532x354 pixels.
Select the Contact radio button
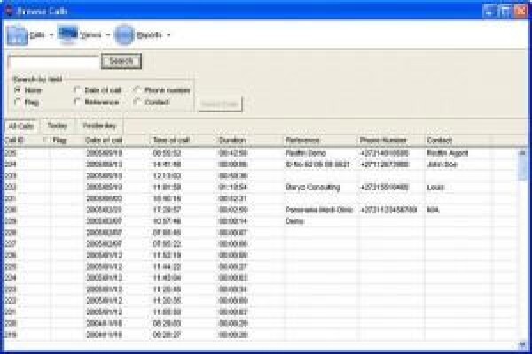click(x=137, y=102)
